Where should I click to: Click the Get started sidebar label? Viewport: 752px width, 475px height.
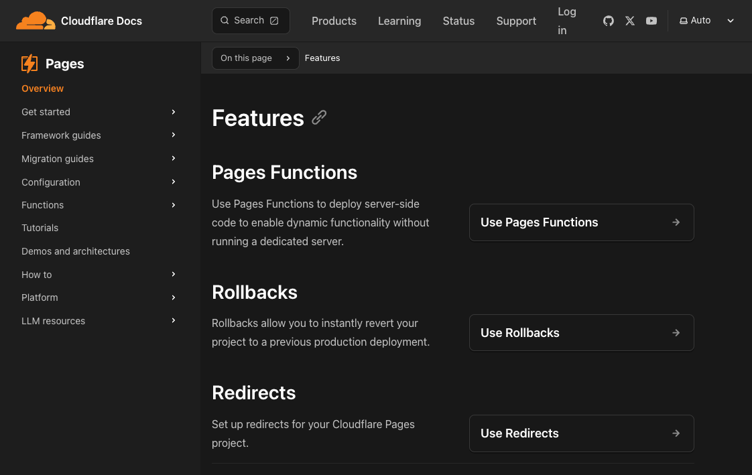(x=46, y=112)
